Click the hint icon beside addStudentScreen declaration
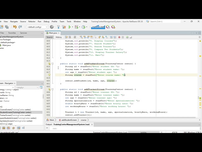 (x=49, y=64)
